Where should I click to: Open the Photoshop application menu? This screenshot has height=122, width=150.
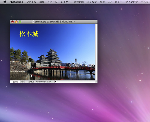tap(16, 2)
